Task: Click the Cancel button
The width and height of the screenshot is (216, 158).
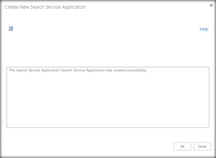Action: (202, 146)
